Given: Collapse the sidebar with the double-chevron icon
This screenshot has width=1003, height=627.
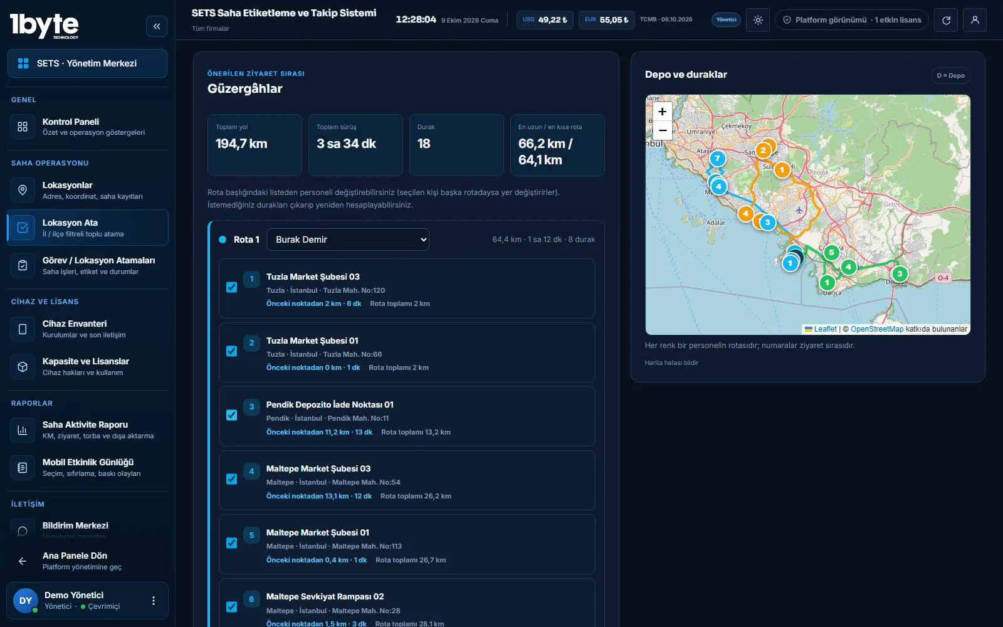Looking at the screenshot, I should pos(157,26).
